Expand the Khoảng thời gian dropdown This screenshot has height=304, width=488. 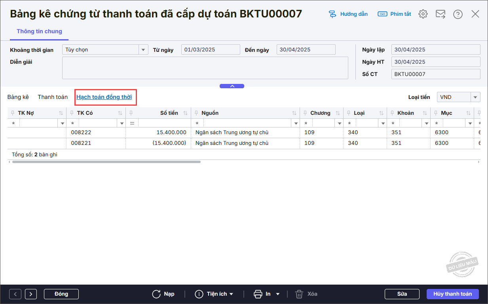click(143, 50)
